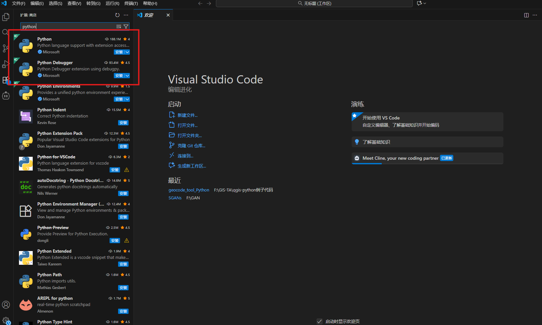The image size is (542, 325).
Task: Click the Python Indent extension icon
Action: [26, 116]
